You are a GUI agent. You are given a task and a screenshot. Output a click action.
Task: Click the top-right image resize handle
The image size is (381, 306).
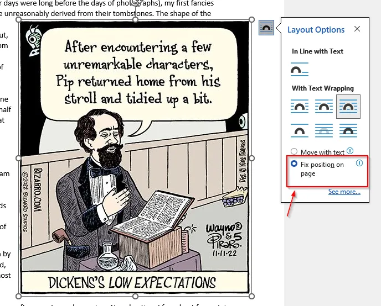(252, 20)
